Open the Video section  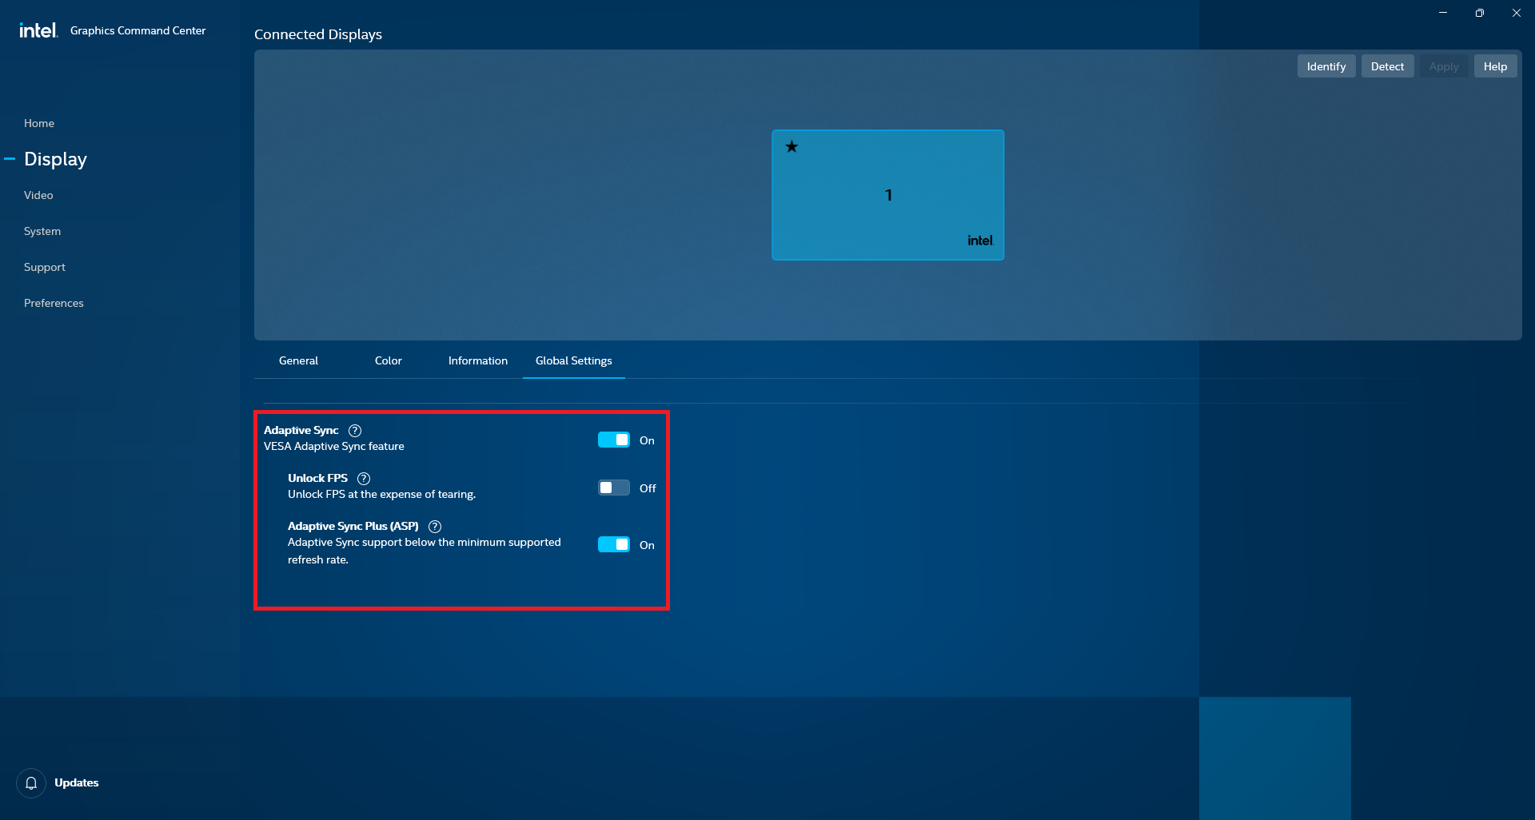pyautogui.click(x=38, y=195)
